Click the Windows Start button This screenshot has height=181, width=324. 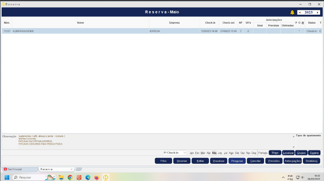[7, 177]
